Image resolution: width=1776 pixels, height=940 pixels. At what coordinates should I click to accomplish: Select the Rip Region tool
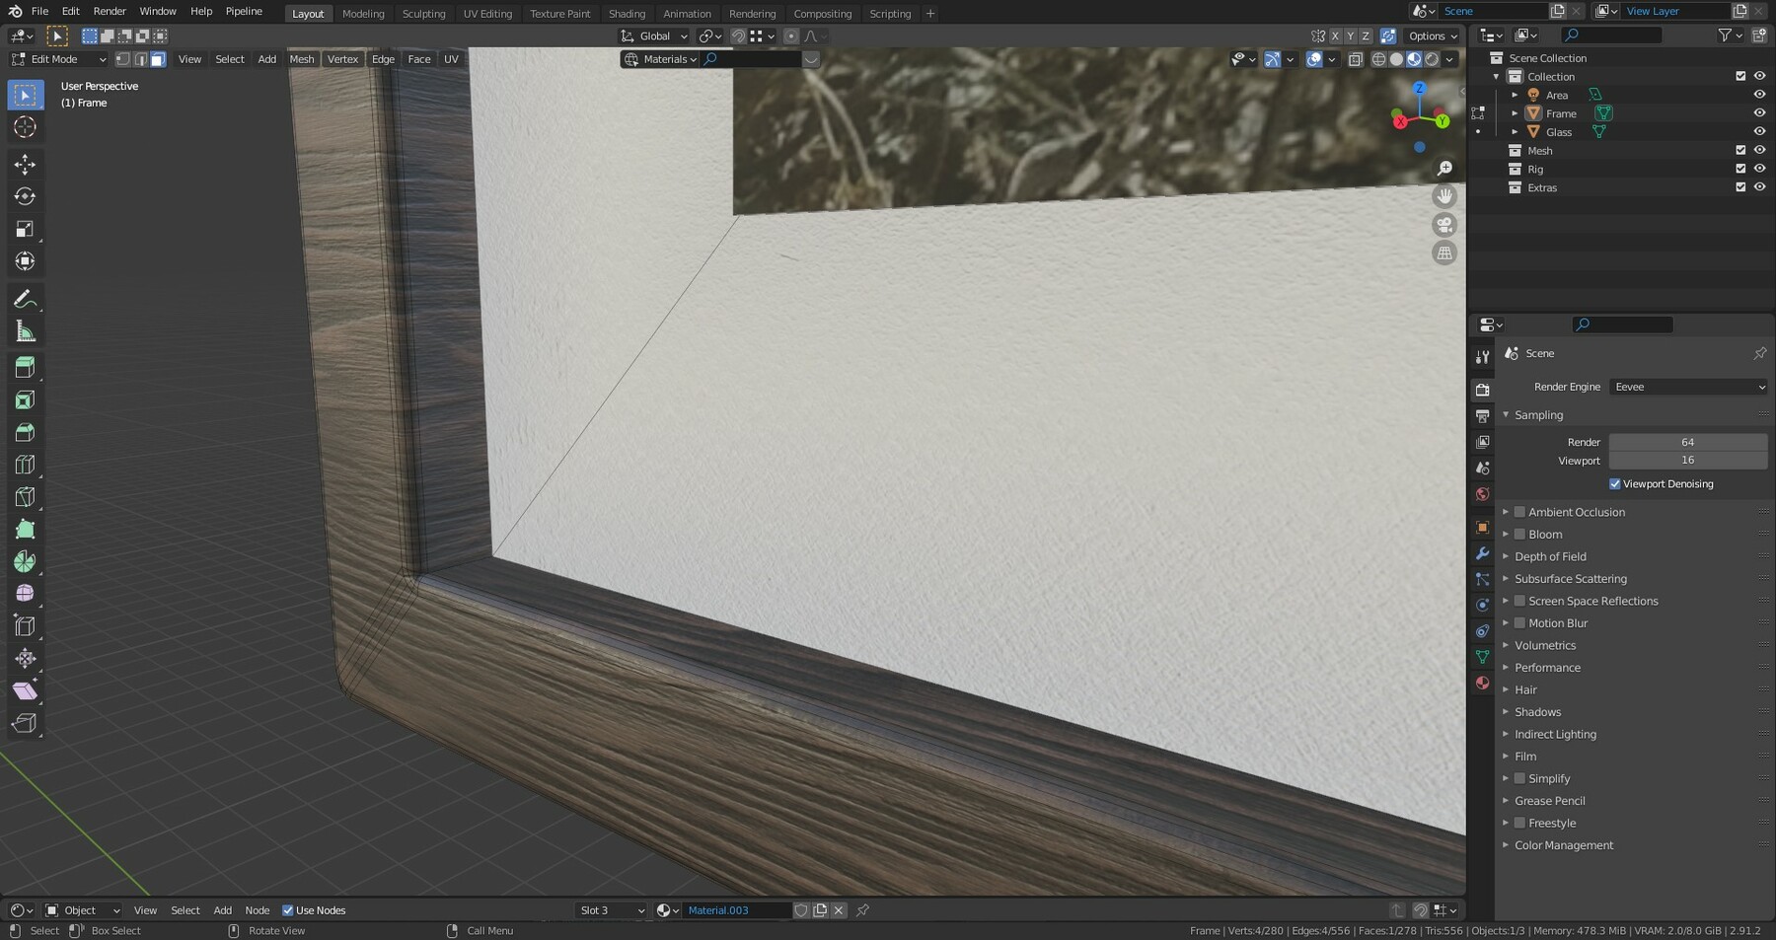point(25,723)
